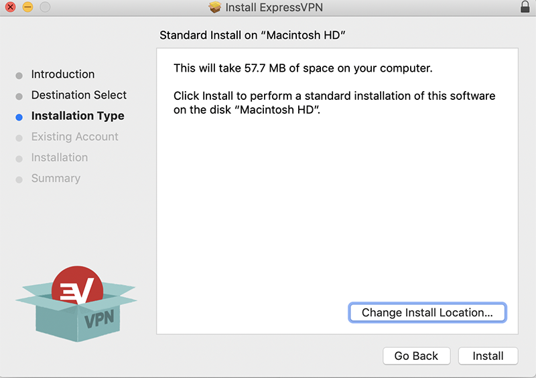Click the greyed Summary step
Screen dimensions: 536x378
click(x=56, y=178)
